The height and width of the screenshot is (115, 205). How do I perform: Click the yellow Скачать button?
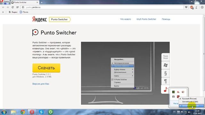pos(46,68)
